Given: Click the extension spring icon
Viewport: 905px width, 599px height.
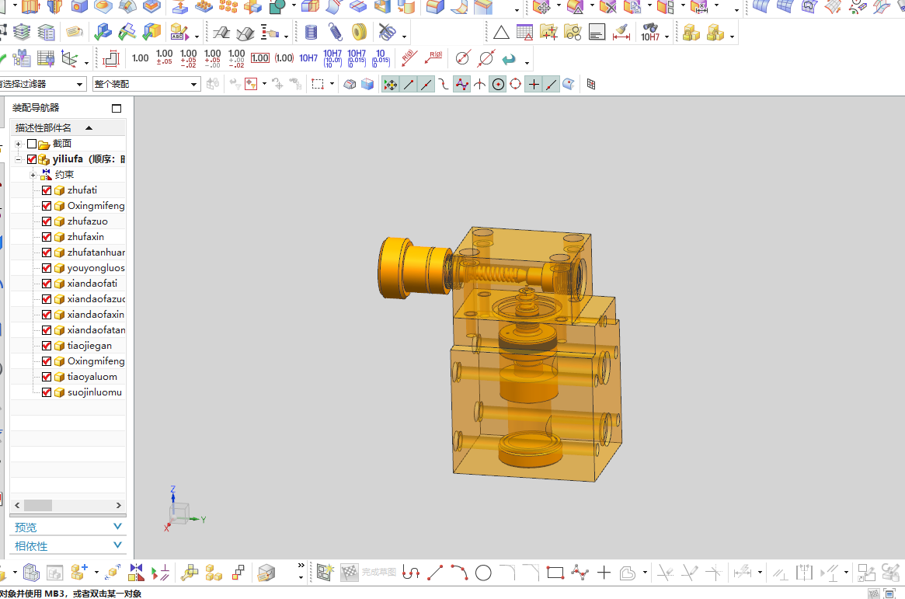Looking at the screenshot, I should click(x=336, y=33).
